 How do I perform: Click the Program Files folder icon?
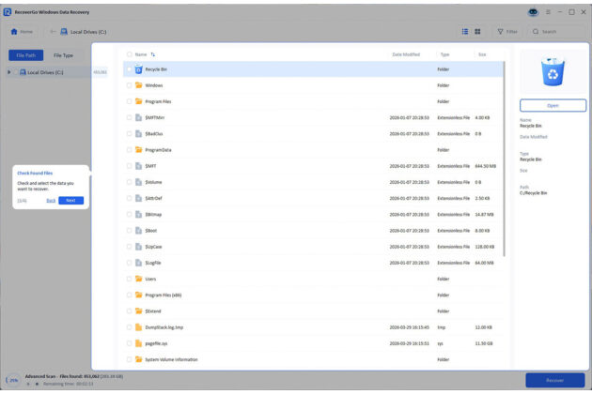click(138, 101)
